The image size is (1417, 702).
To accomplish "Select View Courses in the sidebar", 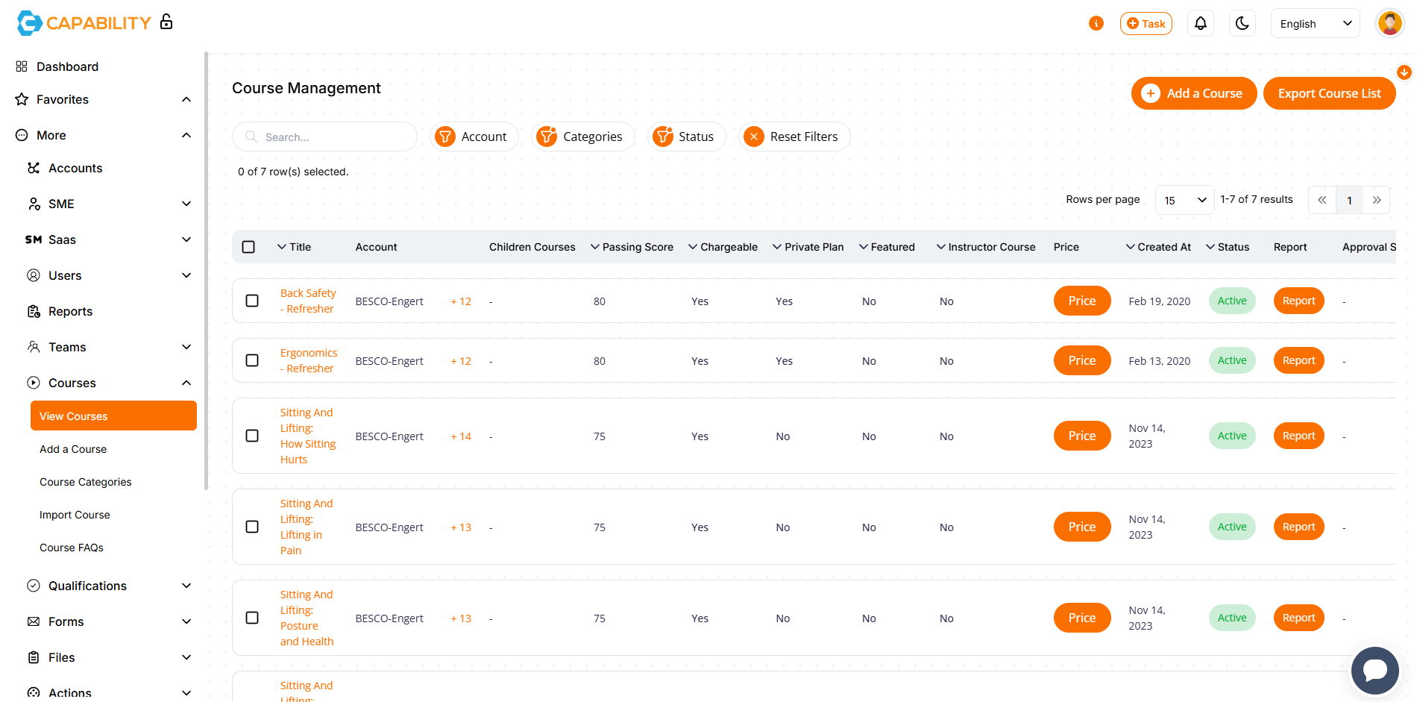I will click(113, 416).
